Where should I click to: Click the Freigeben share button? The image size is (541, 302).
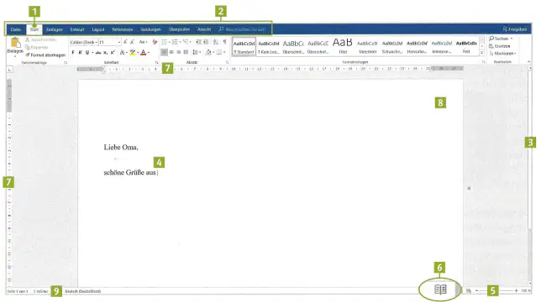tap(514, 29)
